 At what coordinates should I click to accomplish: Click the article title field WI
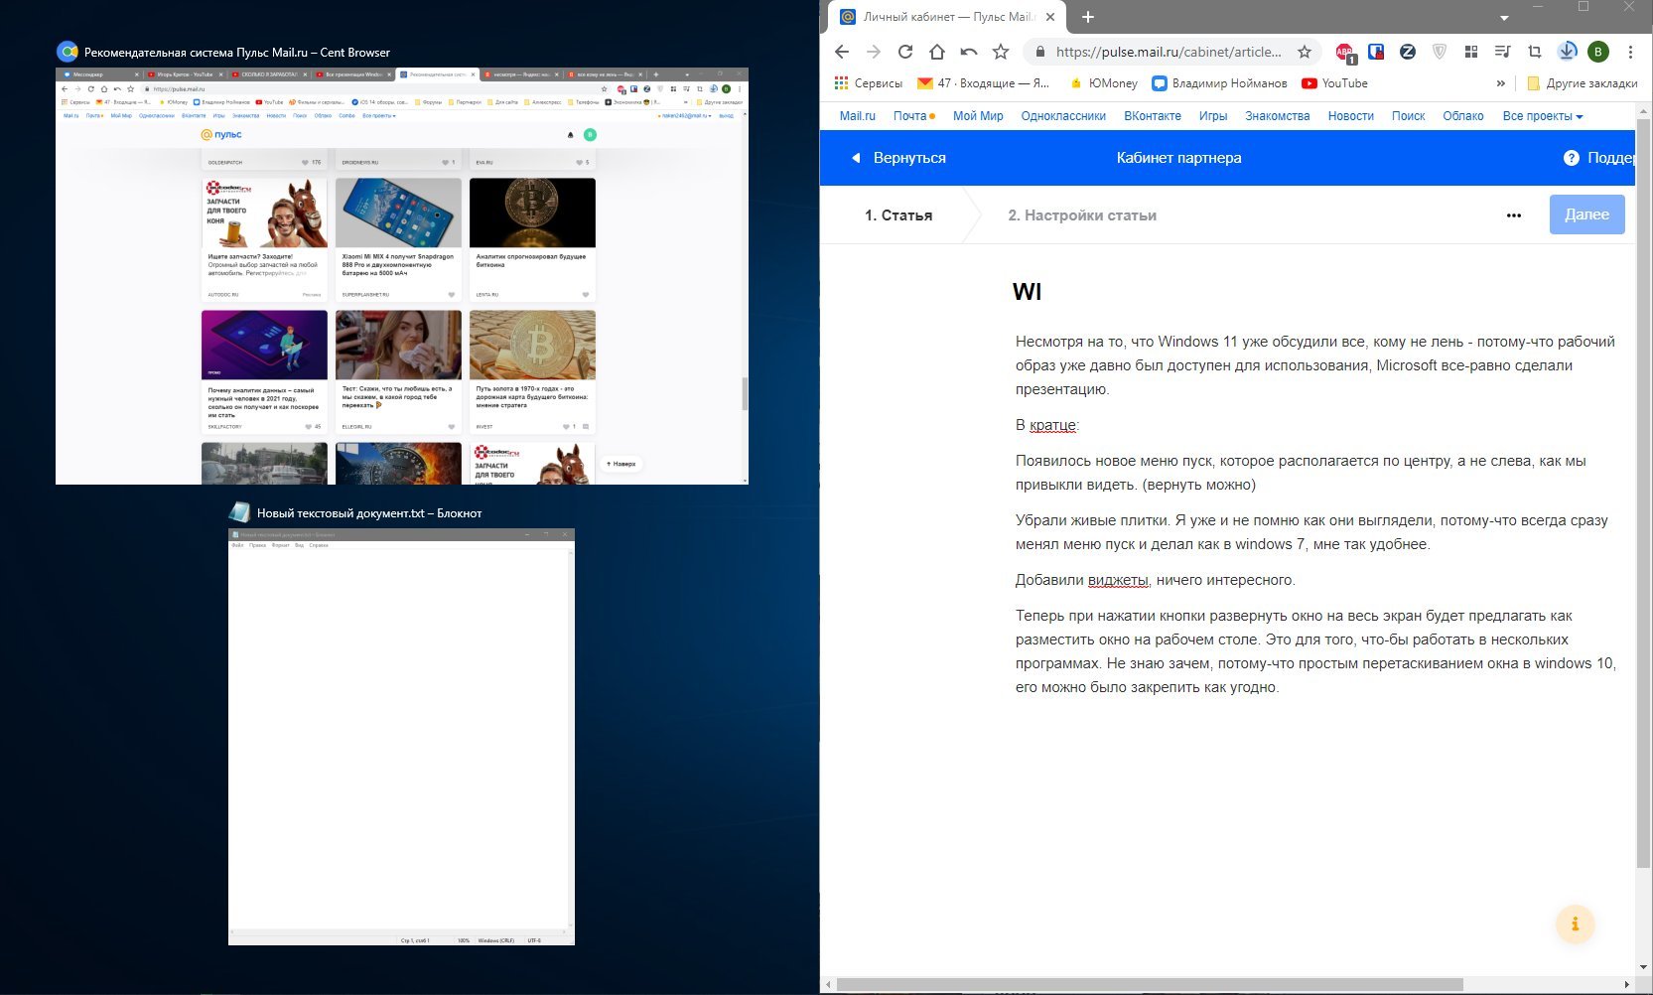(1028, 292)
